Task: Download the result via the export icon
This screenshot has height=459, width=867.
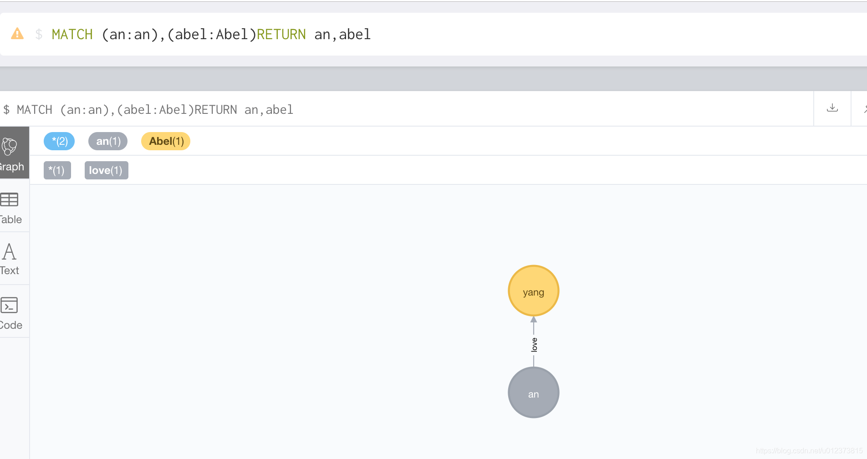Action: 832,108
